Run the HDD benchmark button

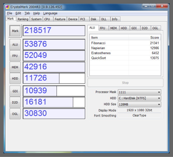click(15, 78)
